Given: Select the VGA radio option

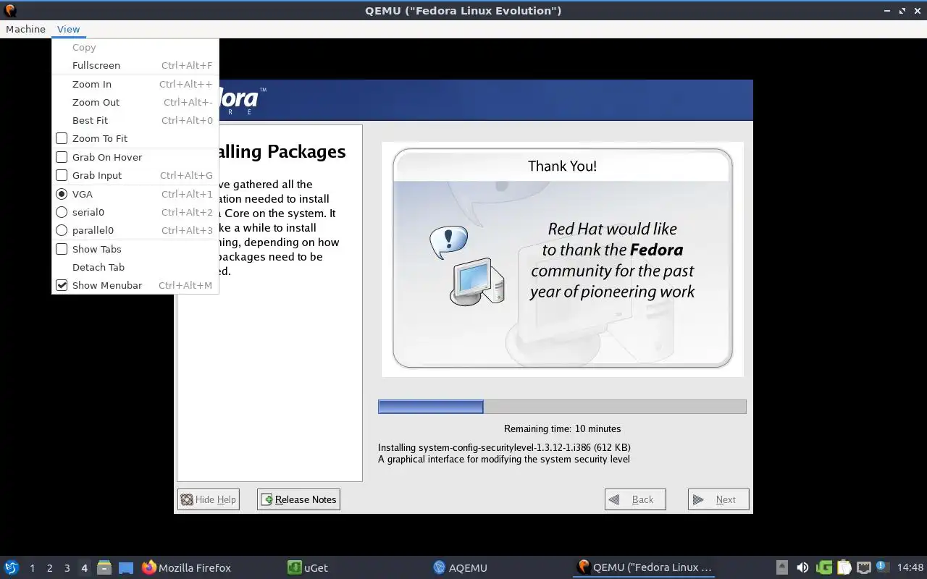Looking at the screenshot, I should [x=135, y=194].
